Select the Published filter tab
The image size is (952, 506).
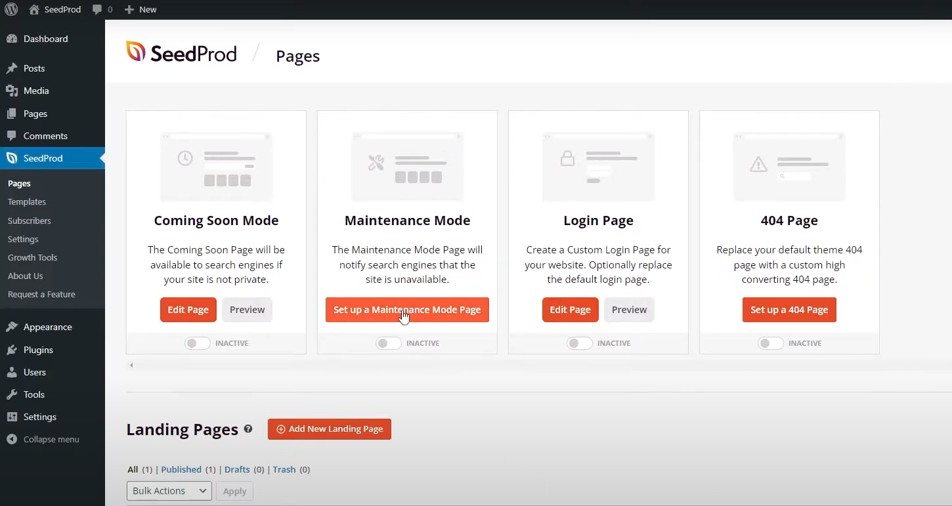[x=181, y=469]
